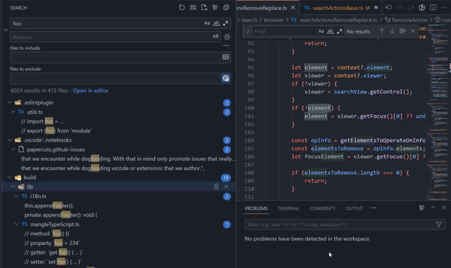451x268 pixels.
Task: Refresh the search results
Action: 182,7
